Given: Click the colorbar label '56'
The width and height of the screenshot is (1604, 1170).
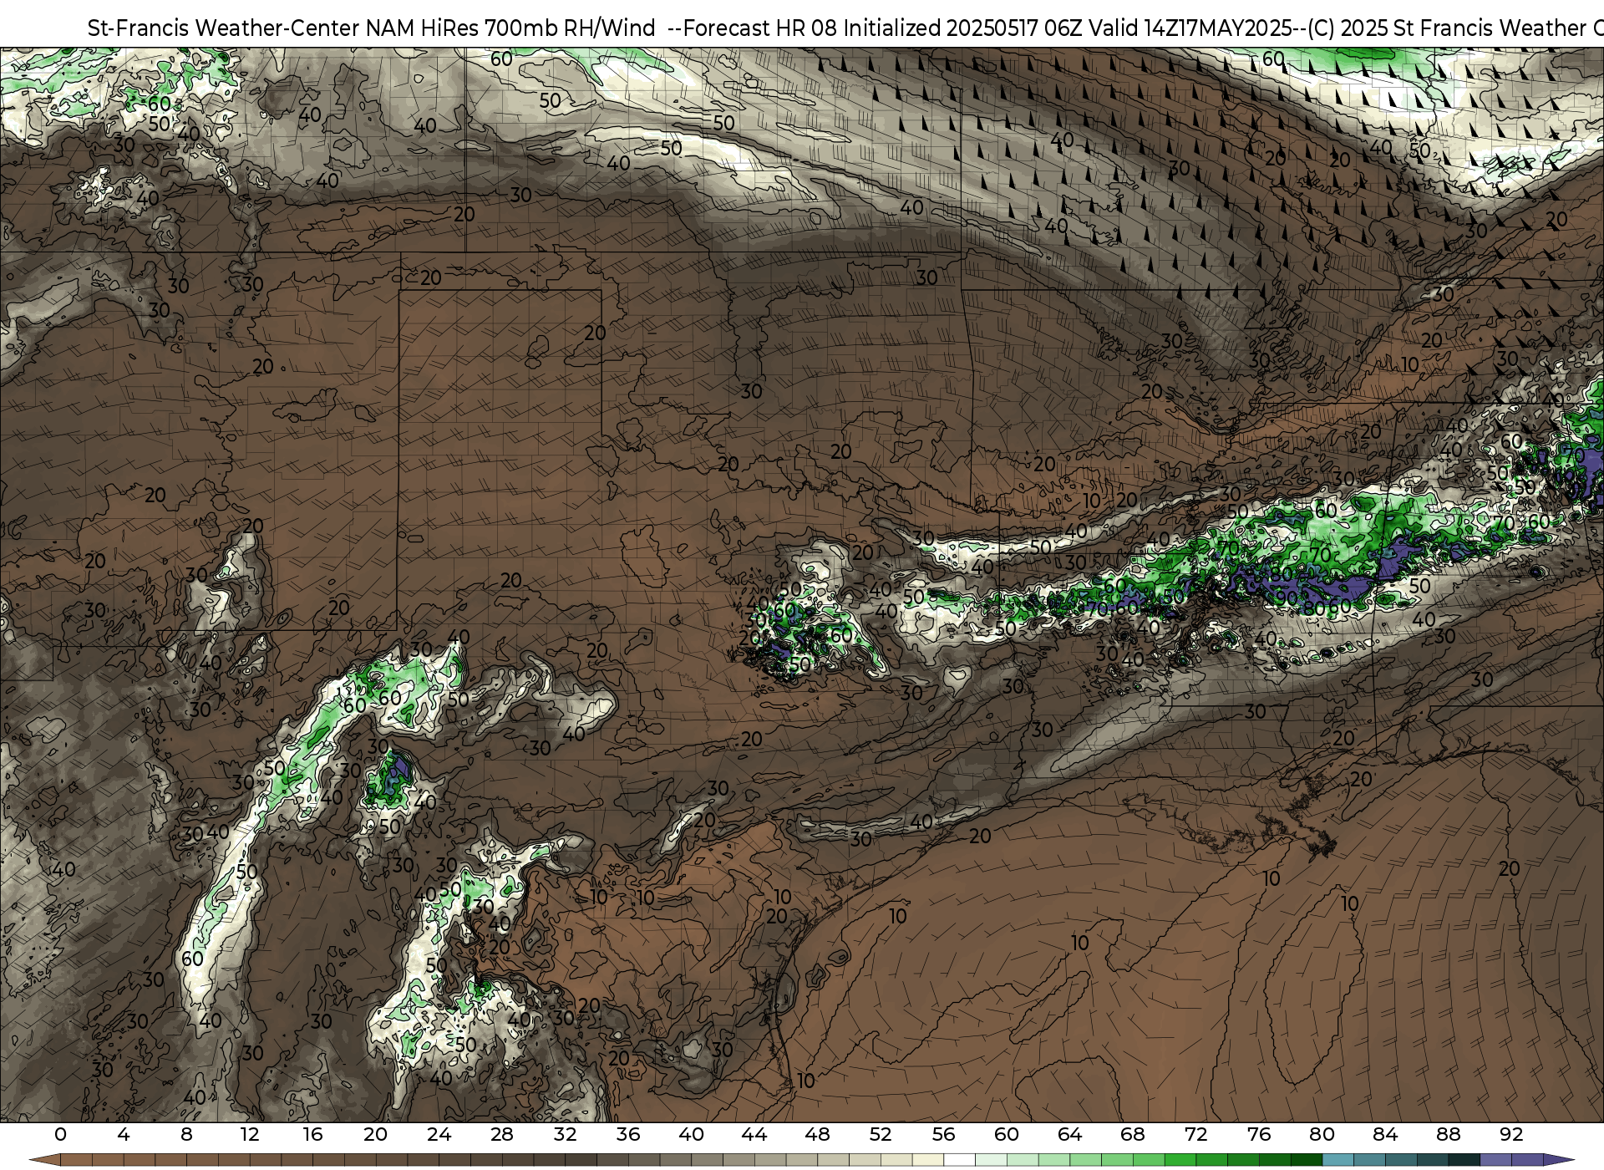Looking at the screenshot, I should [x=943, y=1135].
